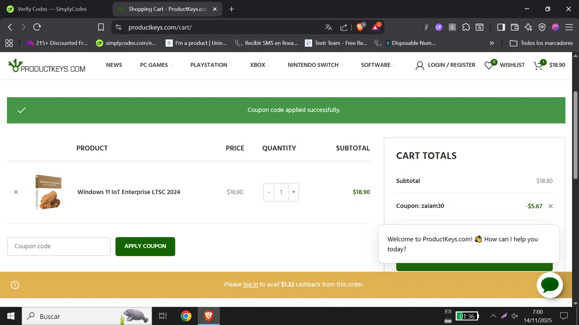Open the simplycodes.com bookmark
Viewport: 579px width, 325px height.
tap(126, 43)
